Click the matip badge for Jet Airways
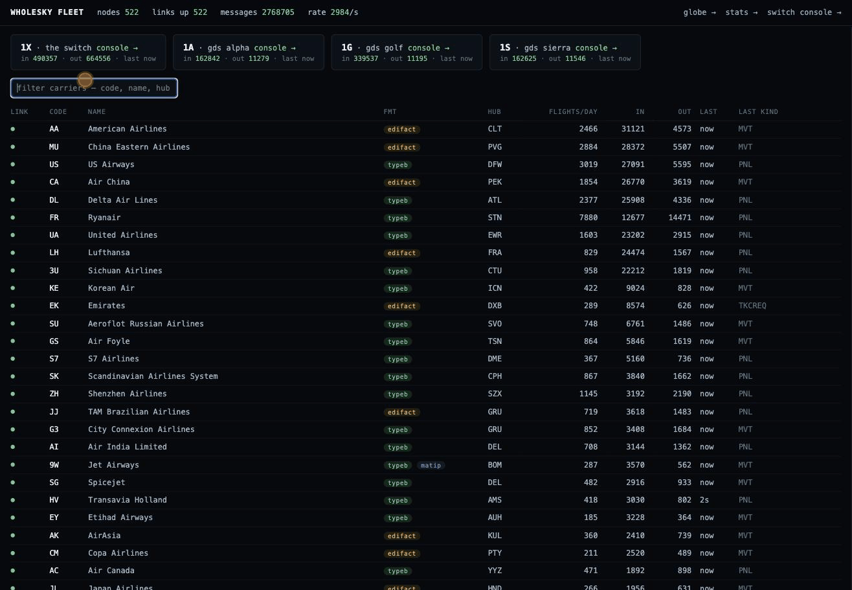The height and width of the screenshot is (590, 852). coord(431,466)
